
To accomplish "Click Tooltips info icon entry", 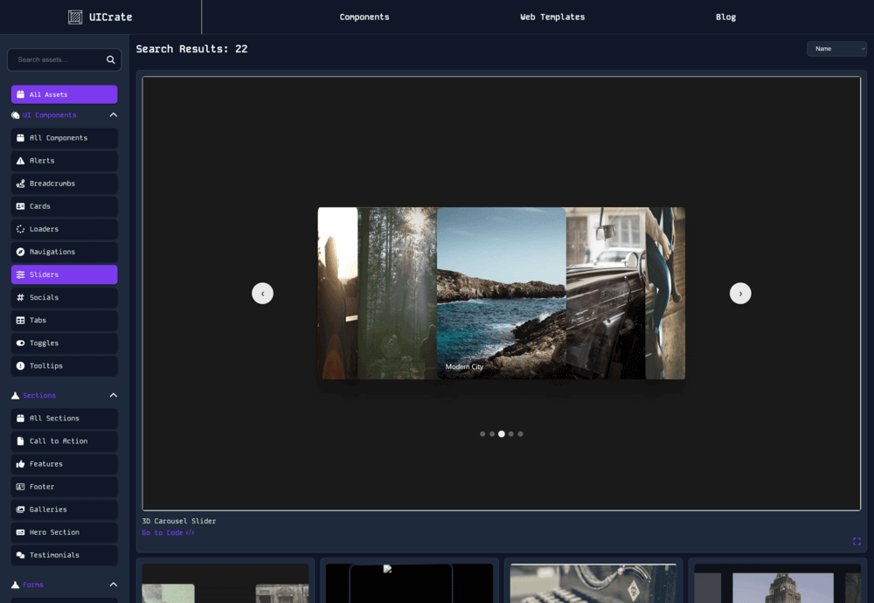I will pyautogui.click(x=21, y=366).
